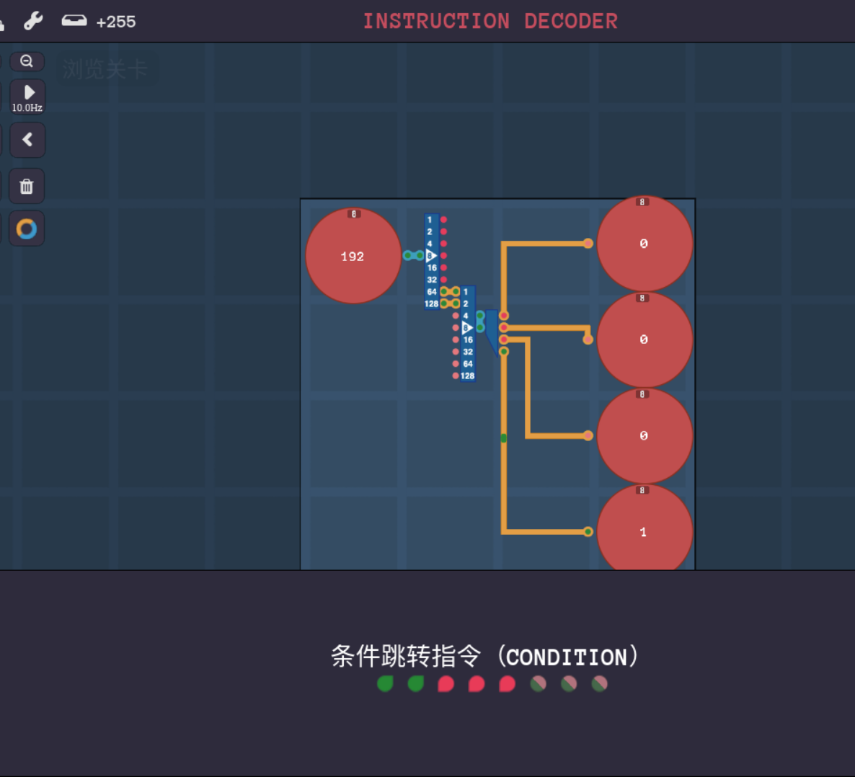Collapse the sidebar with the left chevron button
The image size is (855, 777).
[x=27, y=139]
